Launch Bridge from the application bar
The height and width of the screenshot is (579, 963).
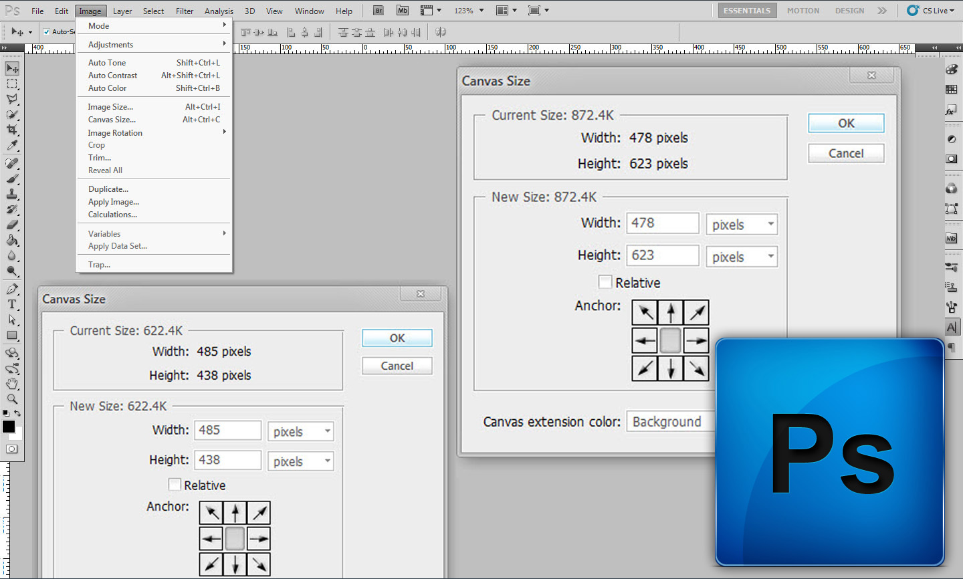pos(379,11)
